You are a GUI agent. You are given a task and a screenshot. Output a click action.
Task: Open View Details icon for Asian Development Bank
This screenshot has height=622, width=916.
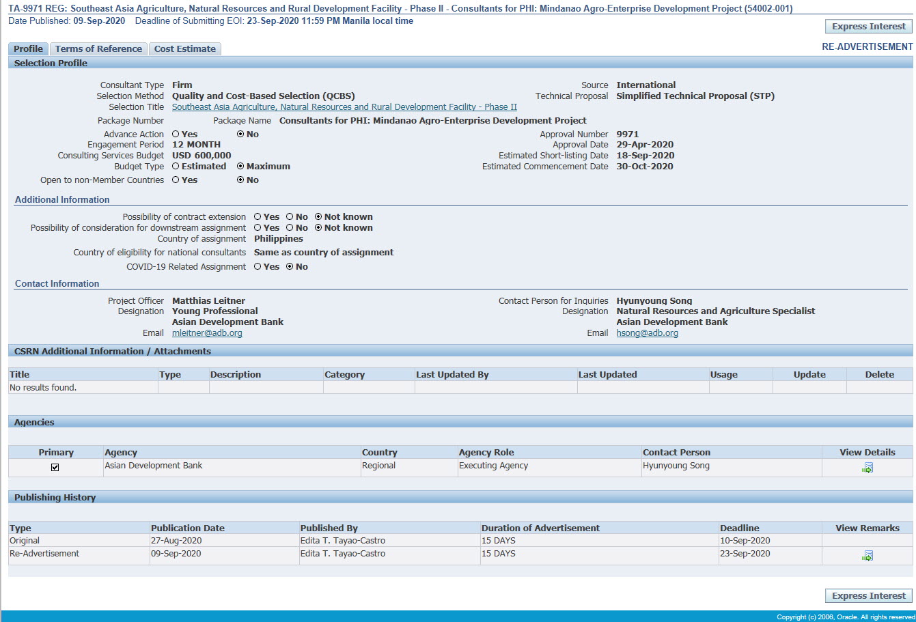pyautogui.click(x=868, y=468)
